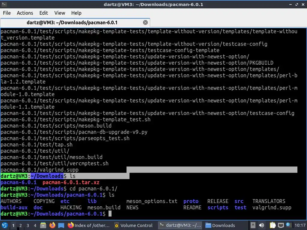
Task: Launch Firefox from the quick launch icon
Action: point(52,225)
